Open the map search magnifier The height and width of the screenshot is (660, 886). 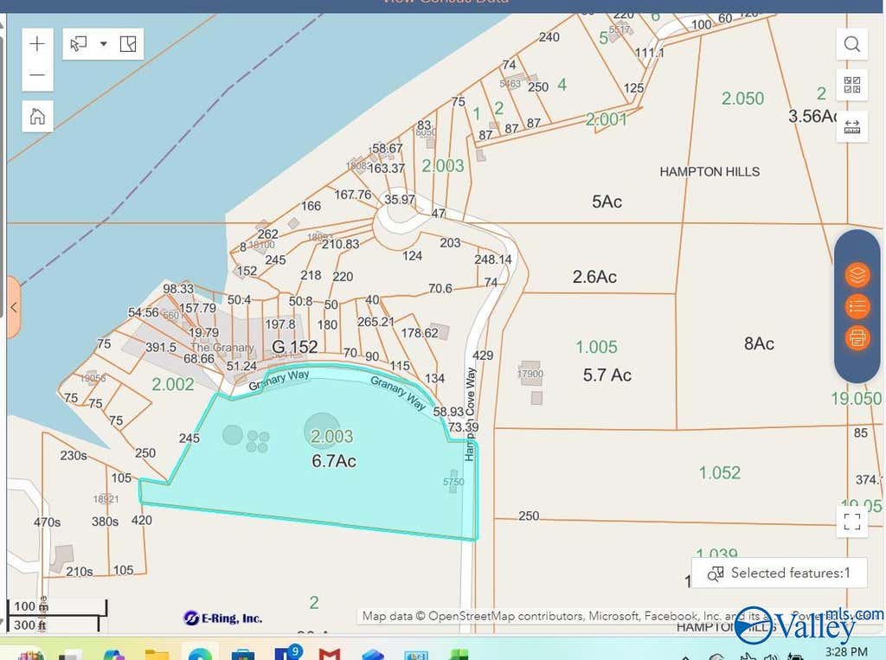pyautogui.click(x=851, y=44)
